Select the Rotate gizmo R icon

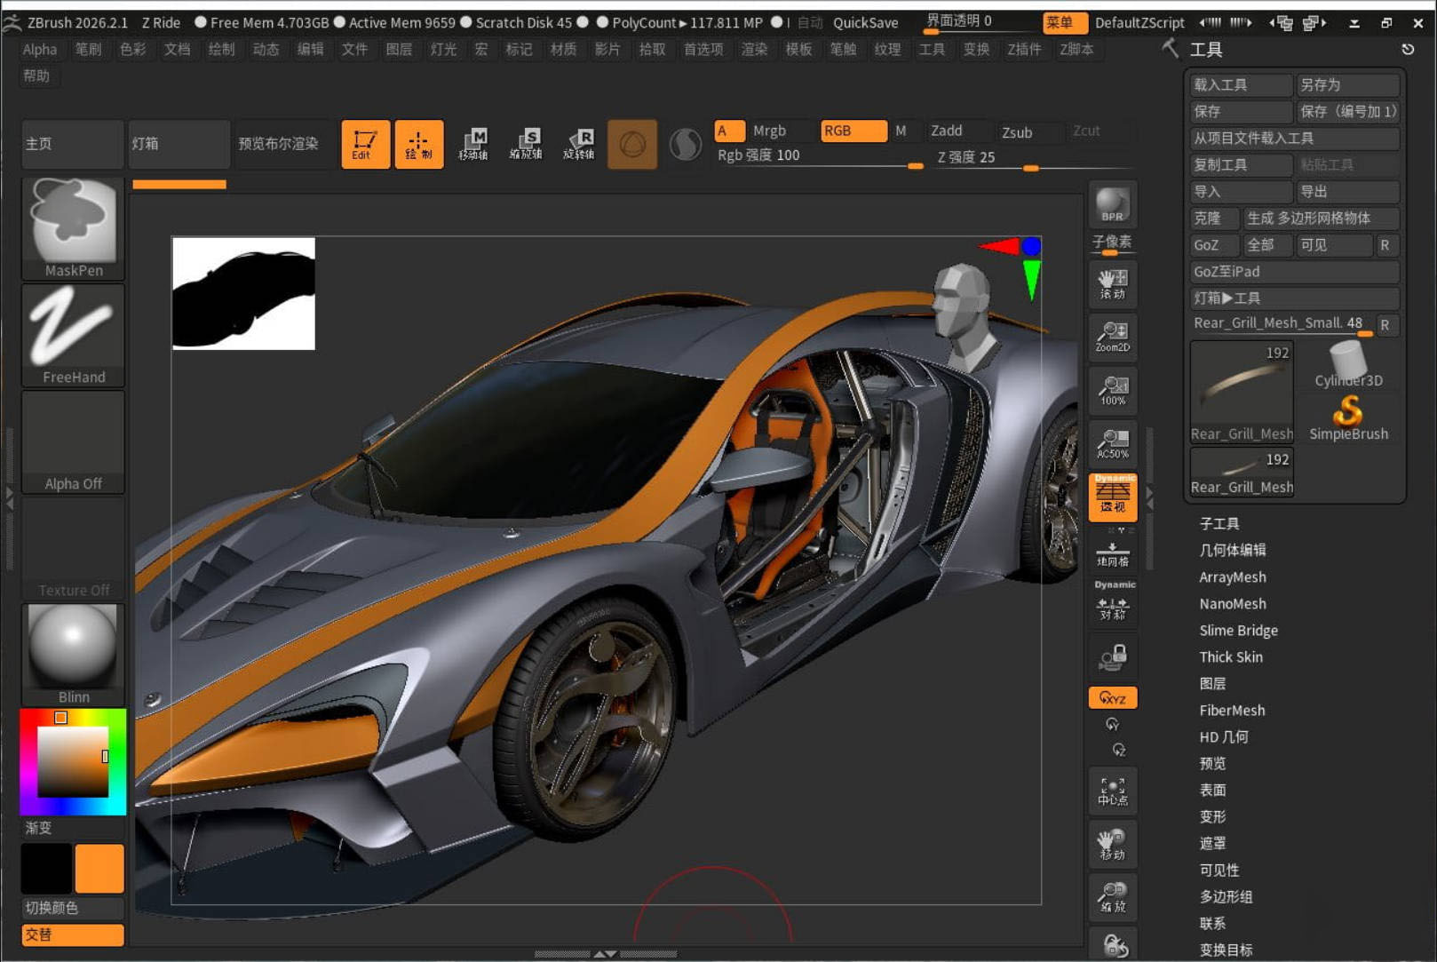579,144
